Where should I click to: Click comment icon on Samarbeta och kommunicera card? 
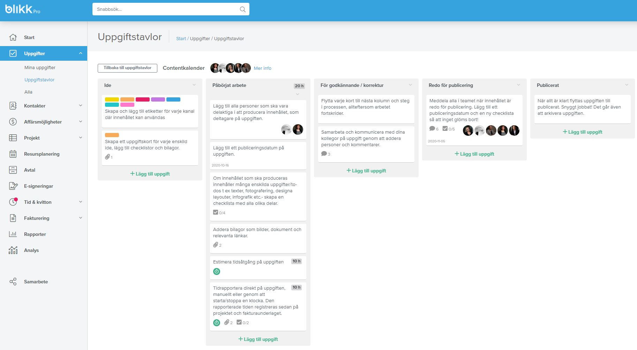click(324, 154)
